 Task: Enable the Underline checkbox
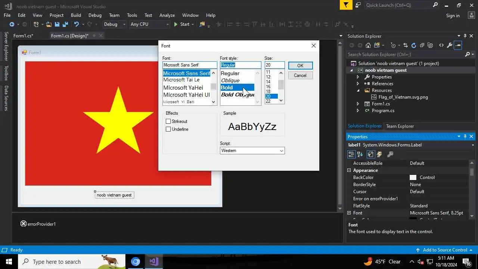[x=168, y=129]
